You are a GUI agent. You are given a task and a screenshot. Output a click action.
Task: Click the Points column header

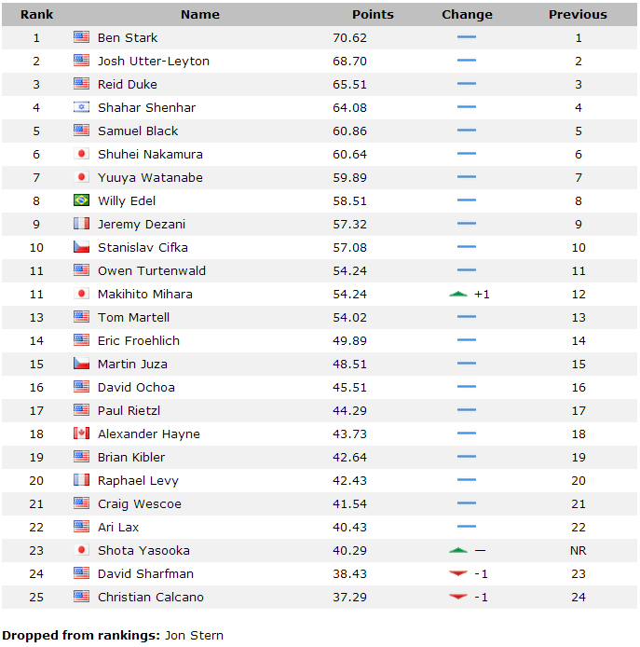tap(373, 14)
